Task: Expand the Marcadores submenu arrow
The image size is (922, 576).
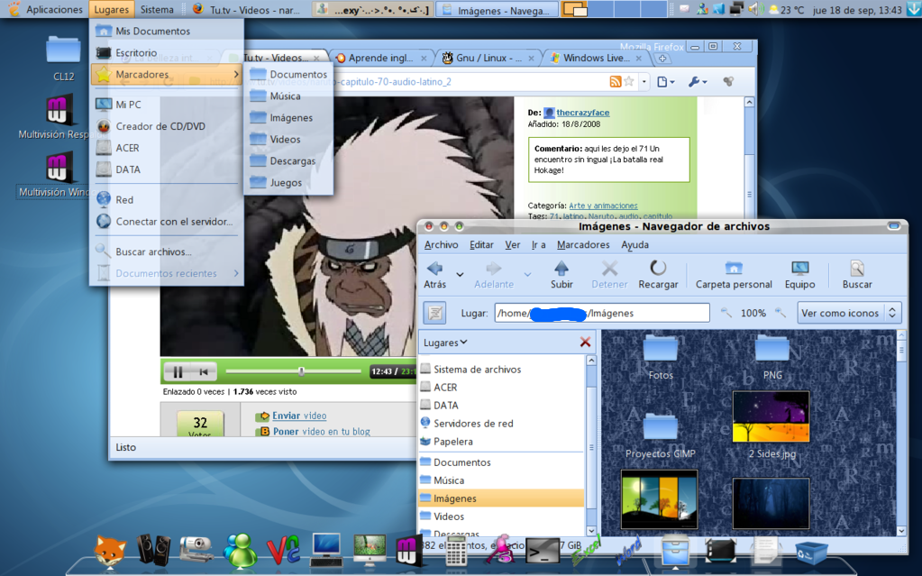Action: pyautogui.click(x=236, y=74)
